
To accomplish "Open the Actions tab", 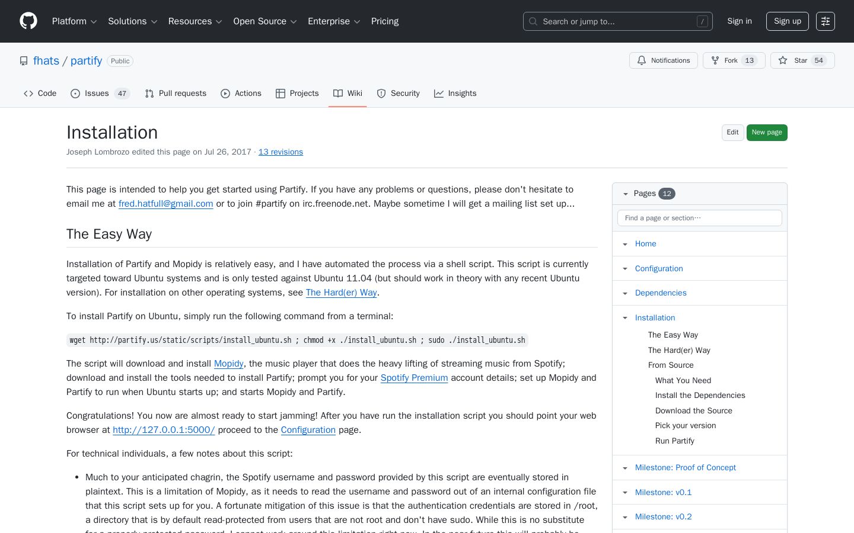I will coord(241,94).
